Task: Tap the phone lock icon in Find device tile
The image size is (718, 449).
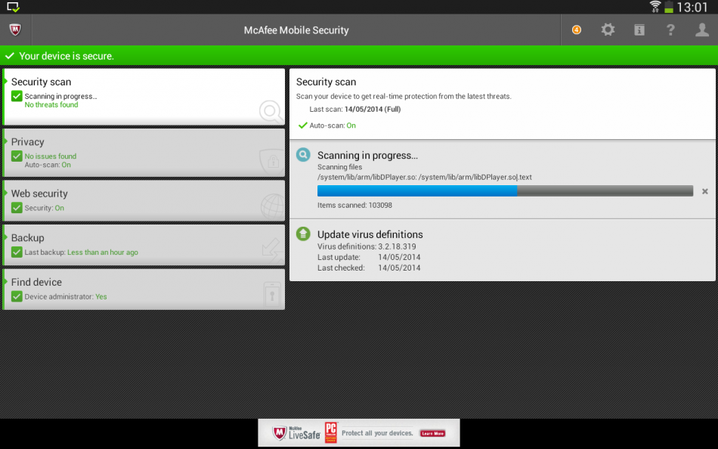Action: pos(272,294)
